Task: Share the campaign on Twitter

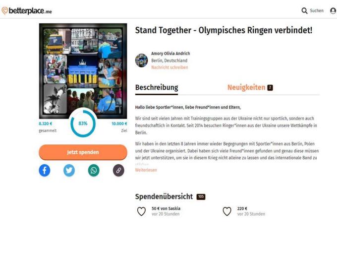Action: (69, 170)
